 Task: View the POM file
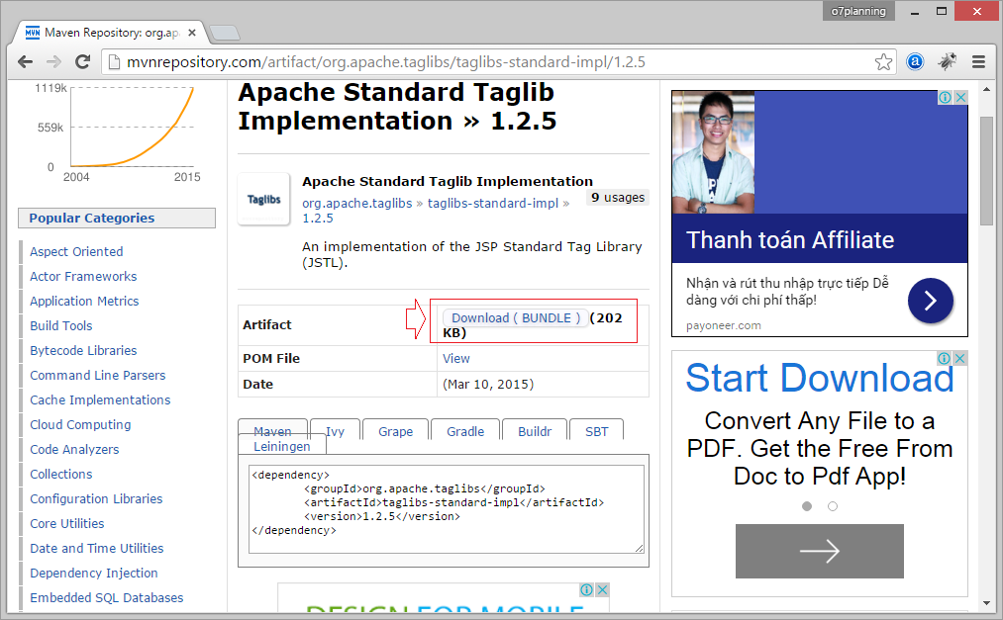coord(456,359)
